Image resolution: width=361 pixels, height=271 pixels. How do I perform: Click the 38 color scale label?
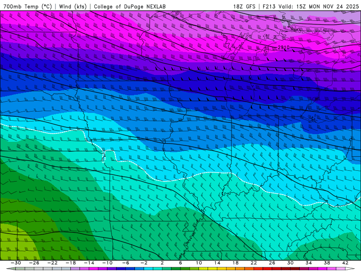pos(327,263)
